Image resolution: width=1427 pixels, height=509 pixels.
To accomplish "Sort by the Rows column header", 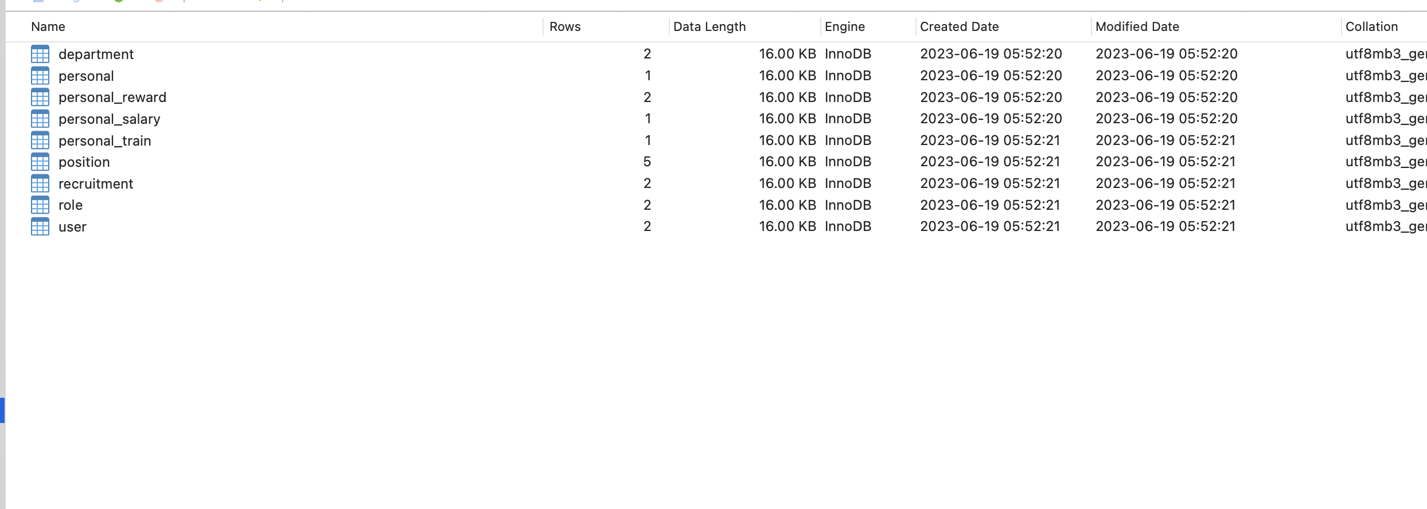I will point(565,26).
